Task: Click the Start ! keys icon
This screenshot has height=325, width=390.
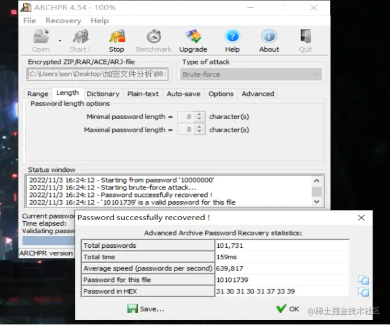Action: click(80, 36)
